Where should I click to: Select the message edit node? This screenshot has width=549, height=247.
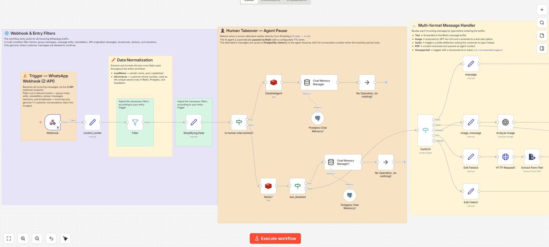(x=471, y=64)
